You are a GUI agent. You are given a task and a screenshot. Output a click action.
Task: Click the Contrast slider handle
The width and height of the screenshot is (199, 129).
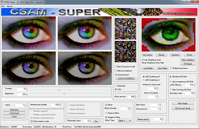pos(59,90)
